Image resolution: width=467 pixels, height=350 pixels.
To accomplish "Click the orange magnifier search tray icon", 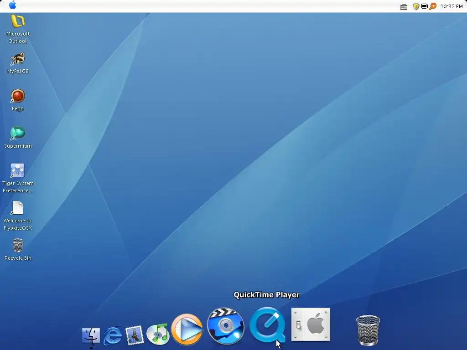I will coord(433,6).
